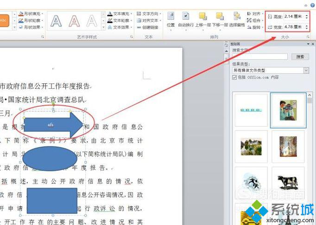
Task: Select the blue rectangle shape
Action: pos(52,201)
